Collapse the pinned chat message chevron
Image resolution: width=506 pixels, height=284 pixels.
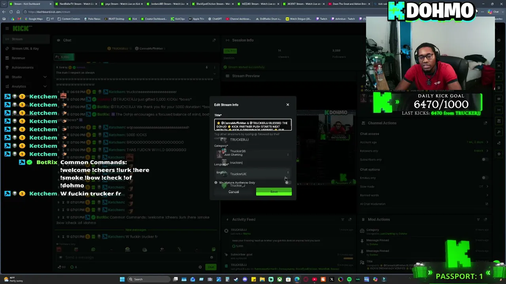pos(214,73)
